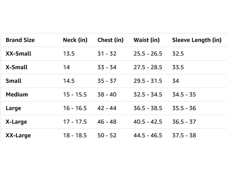Select the Large chest value 42 - 44
The width and height of the screenshot is (229, 172).
107,108
